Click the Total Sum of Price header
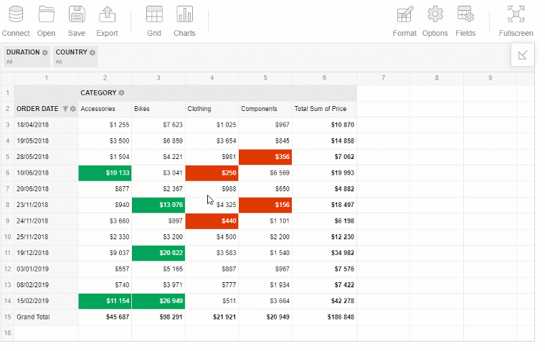Image resolution: width=545 pixels, height=351 pixels. [324, 109]
